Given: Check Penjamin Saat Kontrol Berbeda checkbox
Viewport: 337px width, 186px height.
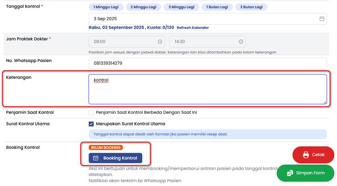Looking at the screenshot, I should point(91,113).
